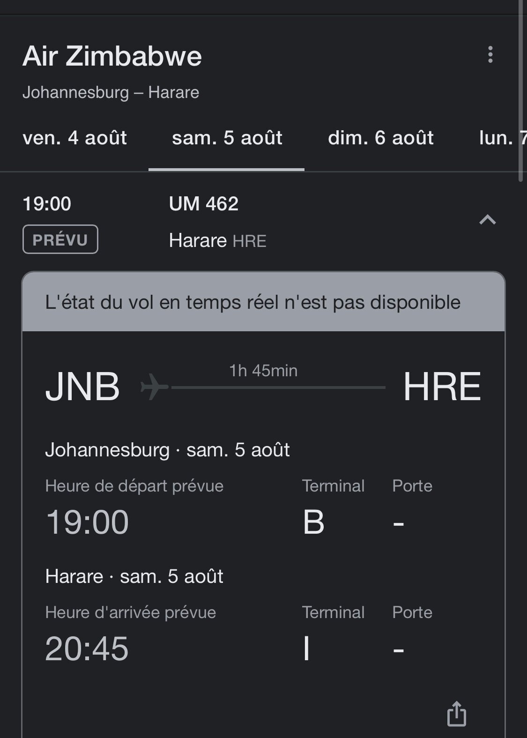The height and width of the screenshot is (738, 527).
Task: Select flight number UM 462
Action: [204, 204]
